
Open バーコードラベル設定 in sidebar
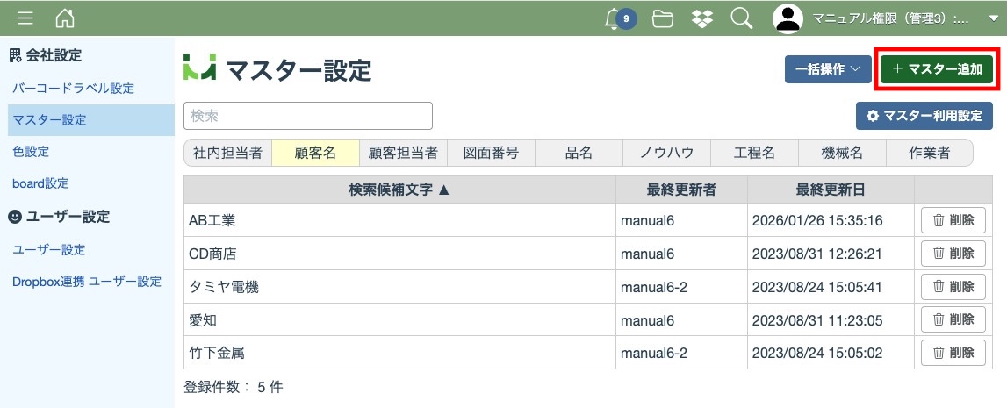(74, 89)
